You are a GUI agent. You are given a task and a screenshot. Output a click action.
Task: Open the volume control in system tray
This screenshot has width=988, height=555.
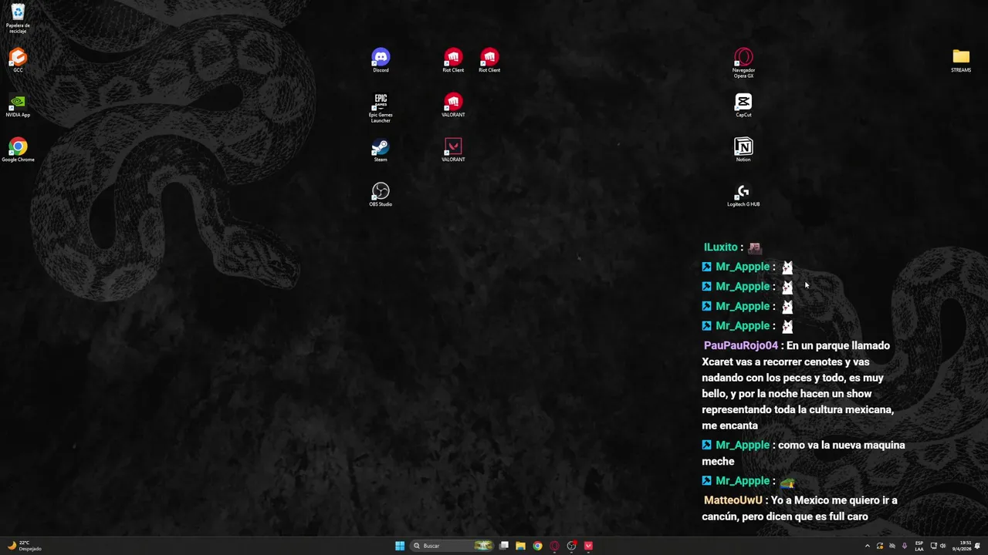(943, 546)
